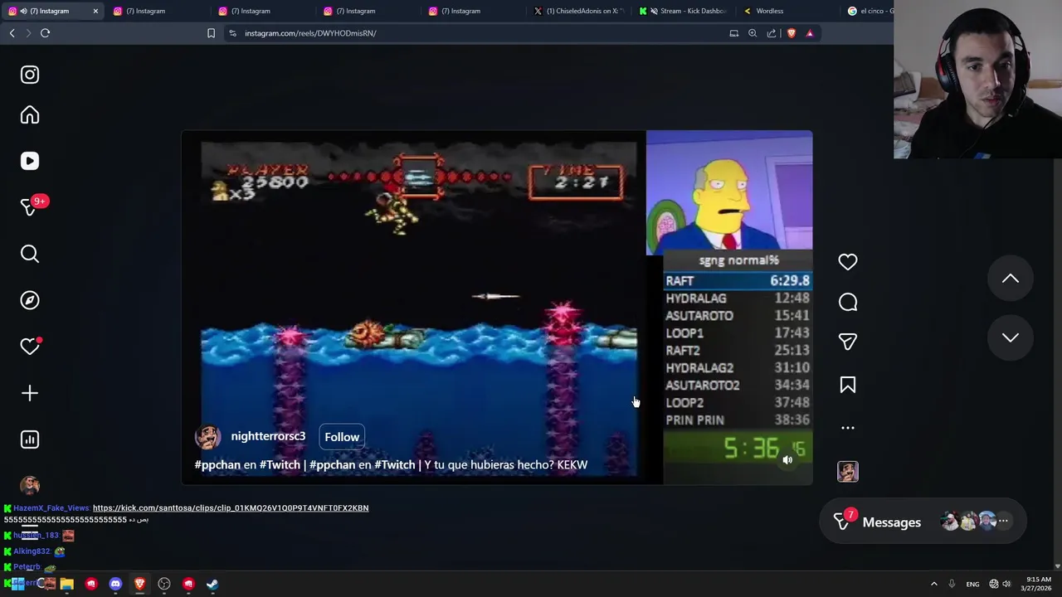The image size is (1062, 597).
Task: Click the first #Twitch hashtag in caption
Action: point(280,465)
